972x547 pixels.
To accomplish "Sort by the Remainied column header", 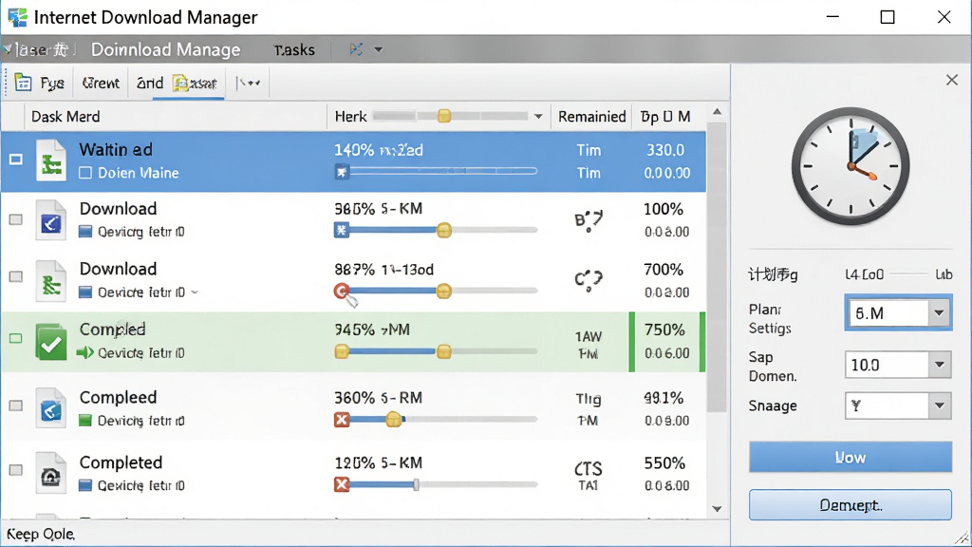I will [591, 117].
